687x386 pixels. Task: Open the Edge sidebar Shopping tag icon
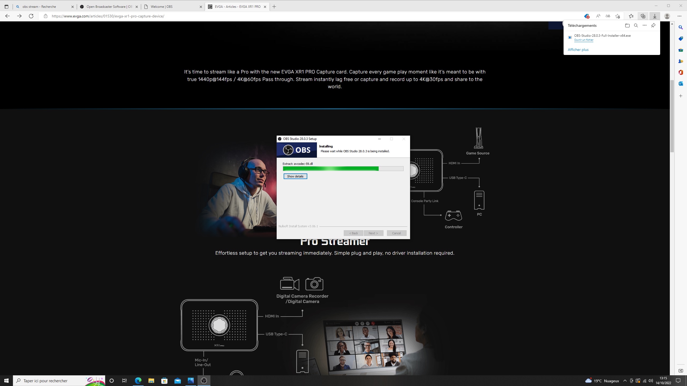(x=681, y=39)
